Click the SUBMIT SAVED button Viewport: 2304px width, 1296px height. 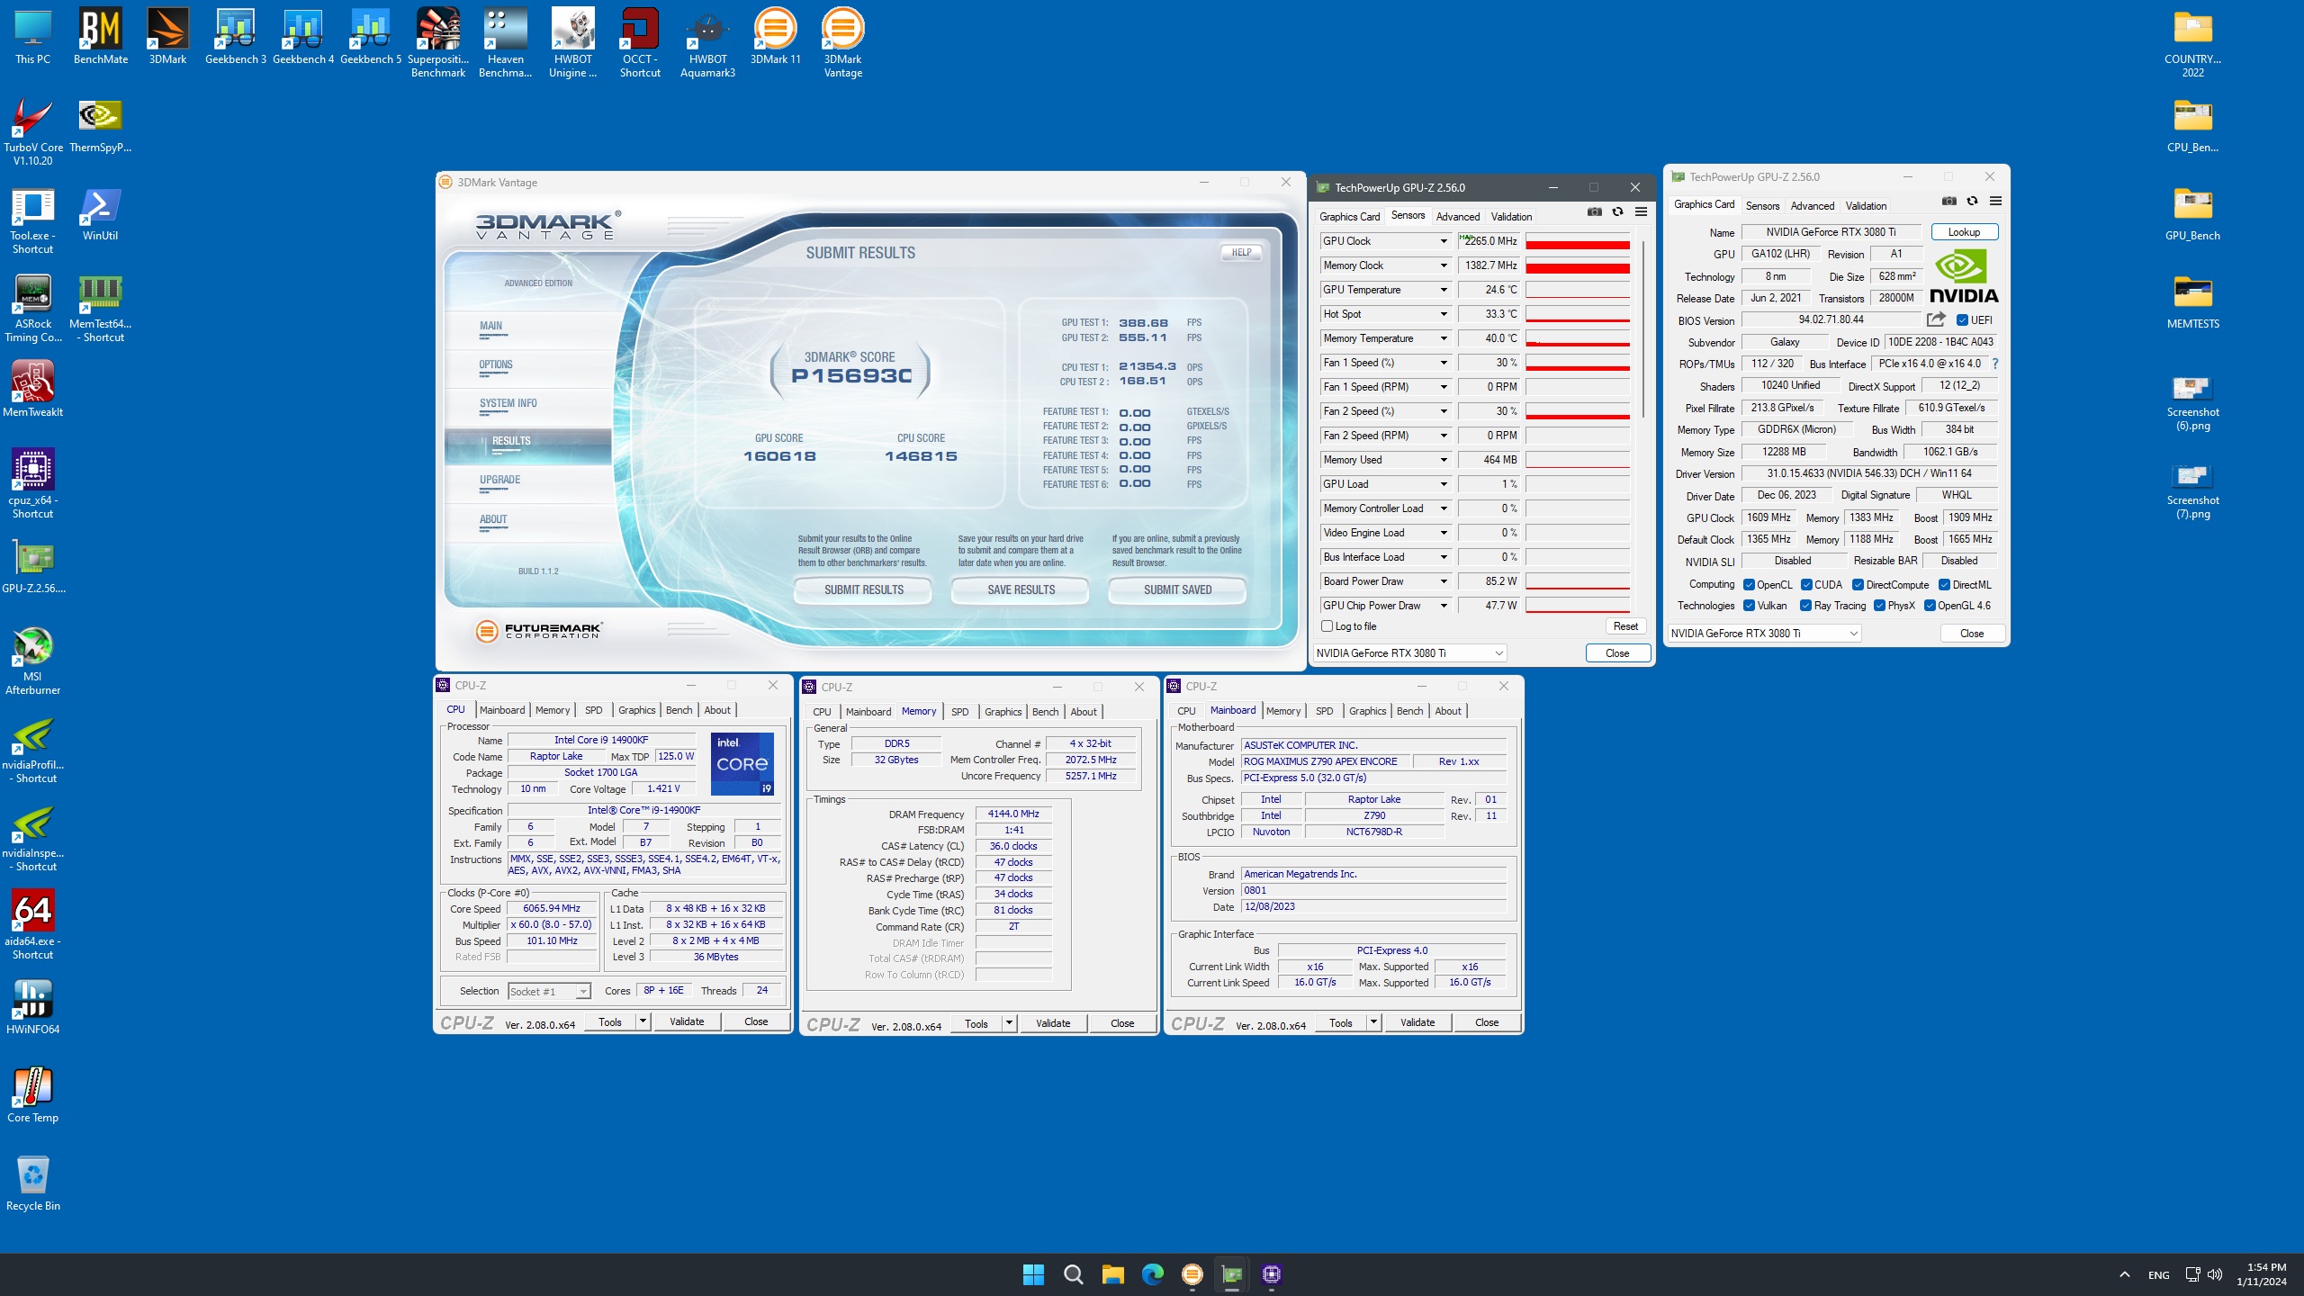pyautogui.click(x=1177, y=590)
